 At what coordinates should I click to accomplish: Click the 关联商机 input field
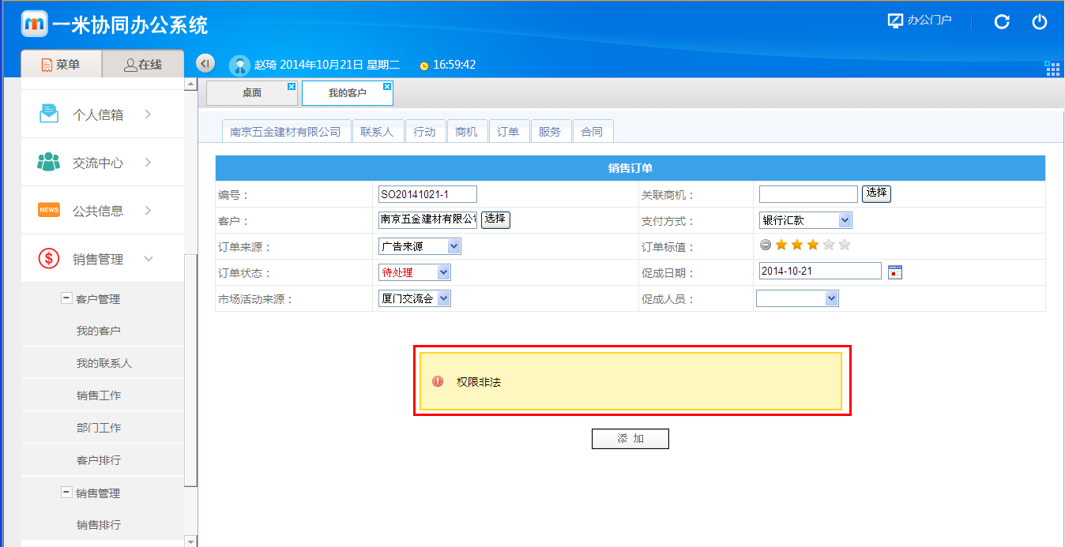pyautogui.click(x=808, y=194)
